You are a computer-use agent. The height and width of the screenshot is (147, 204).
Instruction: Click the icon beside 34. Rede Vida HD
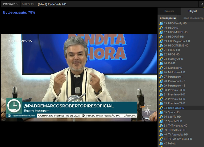[x=161, y=108]
